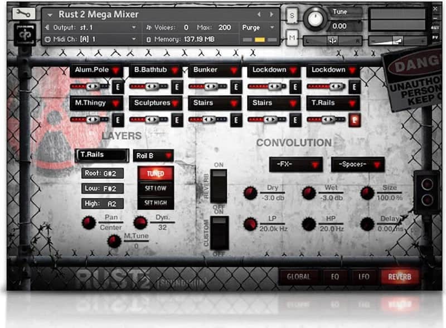
Task: Click the SET HIGH button
Action: pos(156,202)
